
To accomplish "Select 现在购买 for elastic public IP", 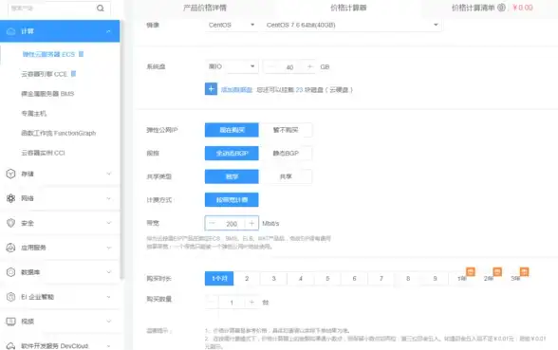I will (232, 130).
